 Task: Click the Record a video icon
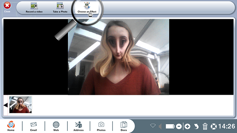point(34,6)
